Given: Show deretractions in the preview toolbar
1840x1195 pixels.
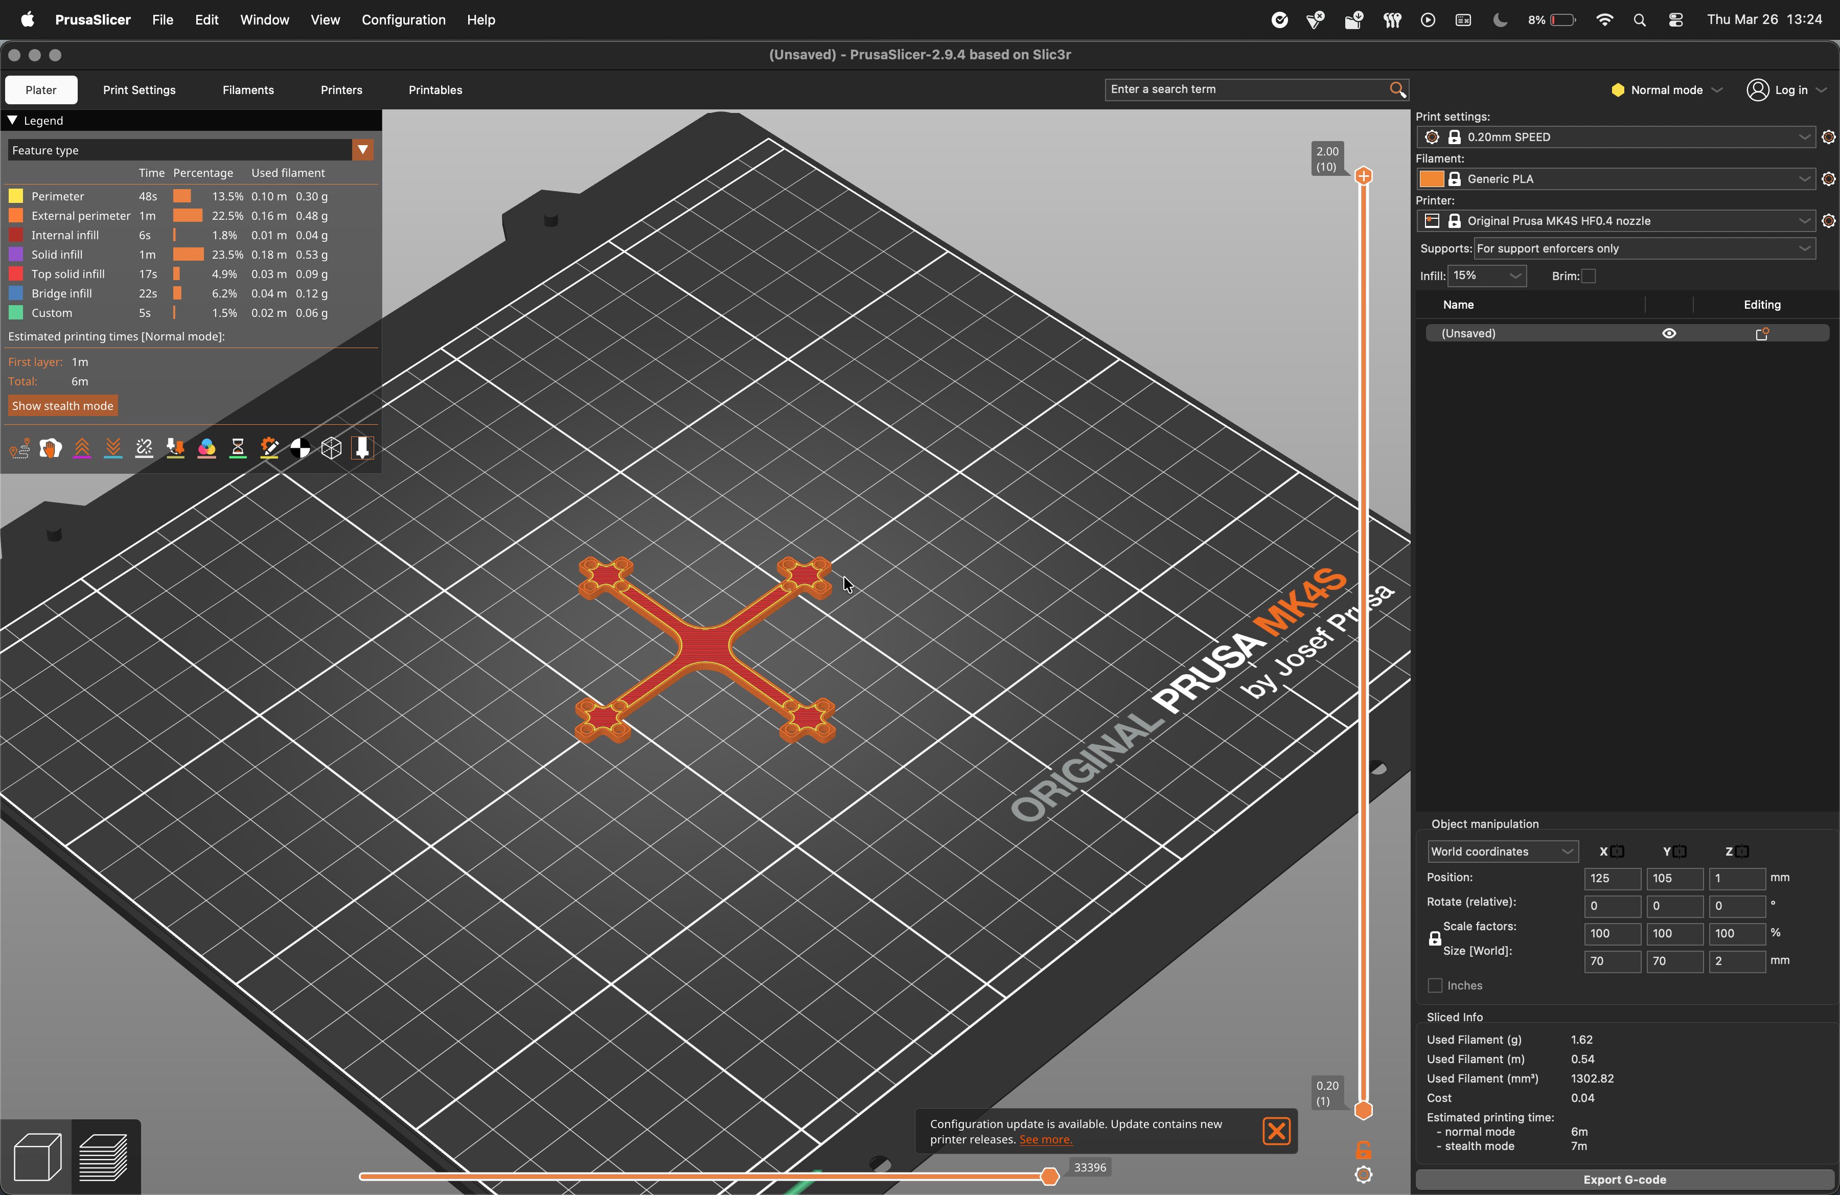Looking at the screenshot, I should pos(113,448).
